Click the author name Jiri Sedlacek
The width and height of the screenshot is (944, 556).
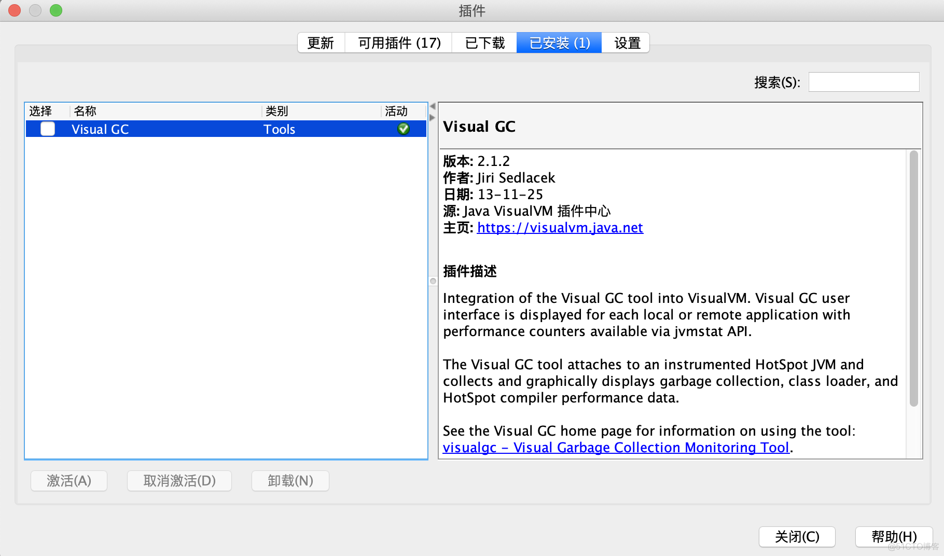516,178
